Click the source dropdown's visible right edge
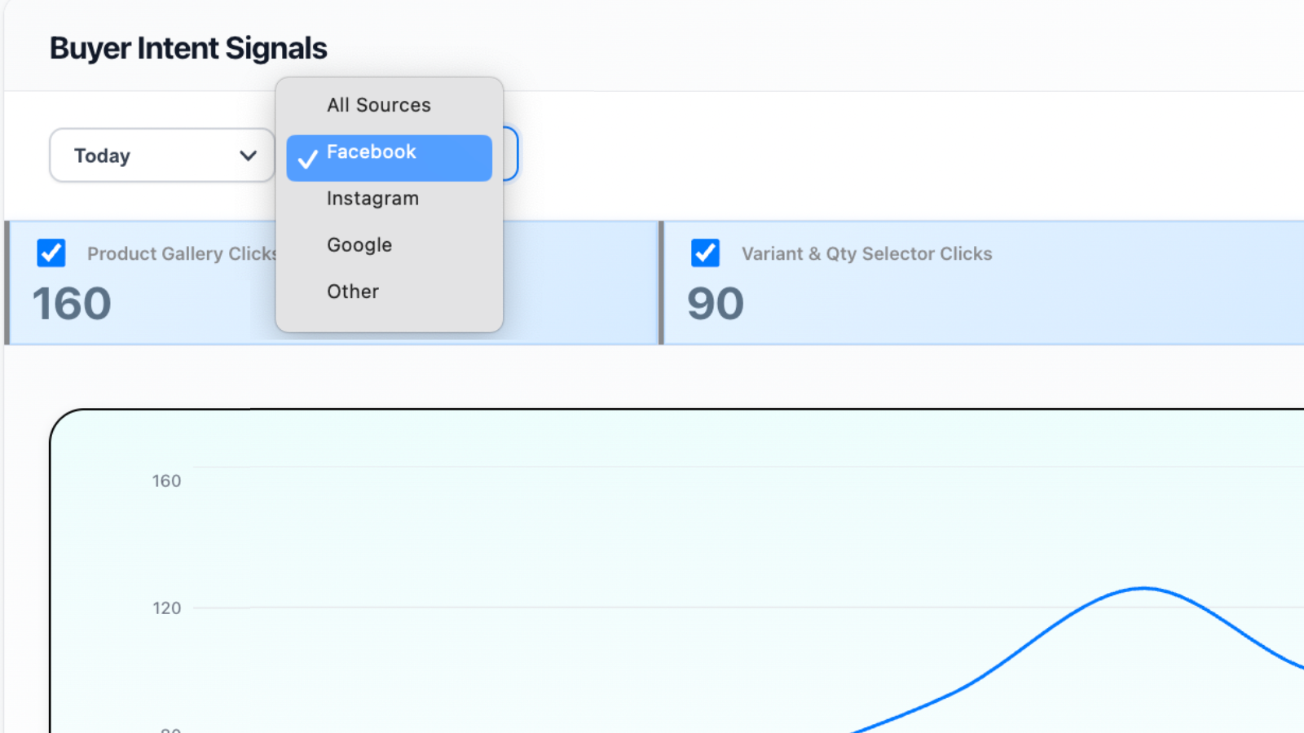Viewport: 1304px width, 733px height. pos(511,155)
